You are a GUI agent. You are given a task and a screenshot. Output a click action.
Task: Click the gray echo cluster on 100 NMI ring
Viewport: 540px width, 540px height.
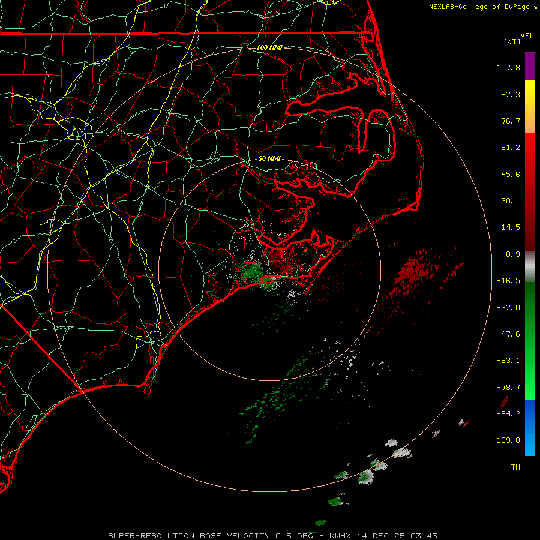(401, 452)
